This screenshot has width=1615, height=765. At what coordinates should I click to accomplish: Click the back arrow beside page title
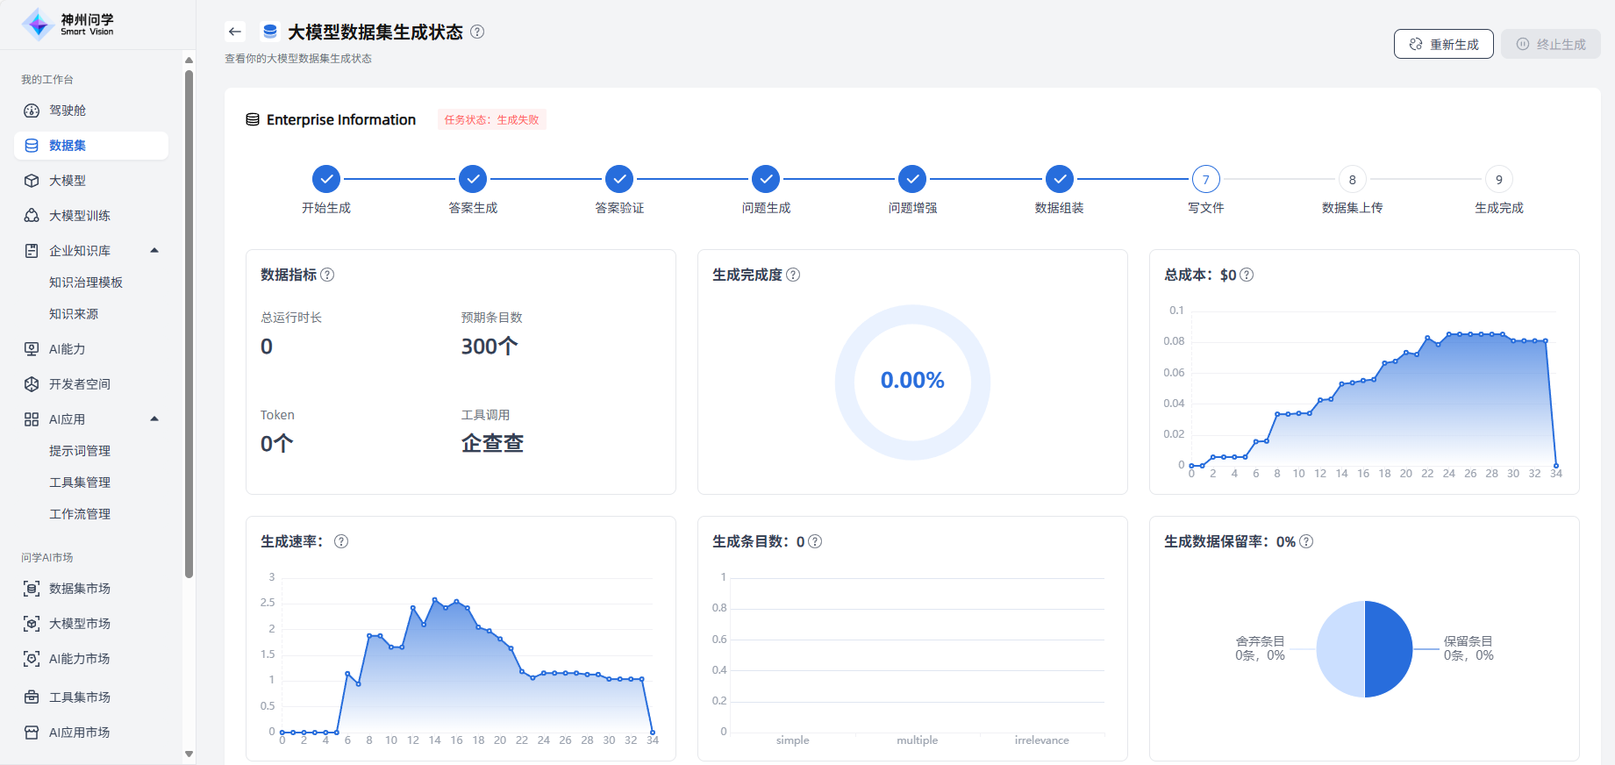[234, 32]
